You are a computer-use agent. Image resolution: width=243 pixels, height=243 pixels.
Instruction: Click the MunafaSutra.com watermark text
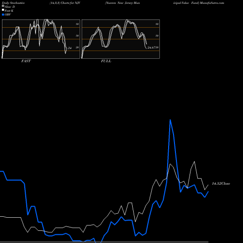coord(212,3)
